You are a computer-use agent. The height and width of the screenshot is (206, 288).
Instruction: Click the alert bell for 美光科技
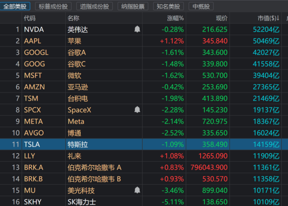pos(137,190)
